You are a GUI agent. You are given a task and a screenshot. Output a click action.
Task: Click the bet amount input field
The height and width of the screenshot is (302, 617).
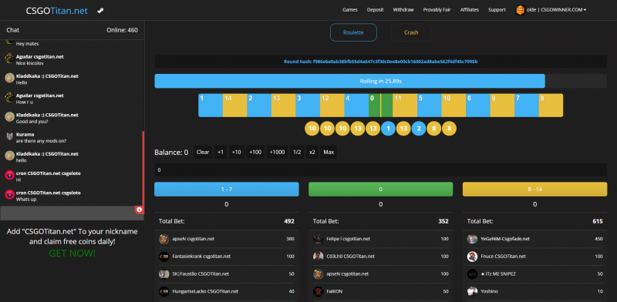click(x=380, y=169)
